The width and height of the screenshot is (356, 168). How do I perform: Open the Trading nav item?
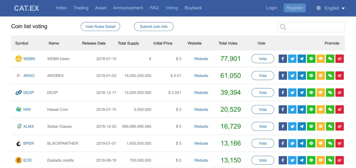click(x=81, y=8)
